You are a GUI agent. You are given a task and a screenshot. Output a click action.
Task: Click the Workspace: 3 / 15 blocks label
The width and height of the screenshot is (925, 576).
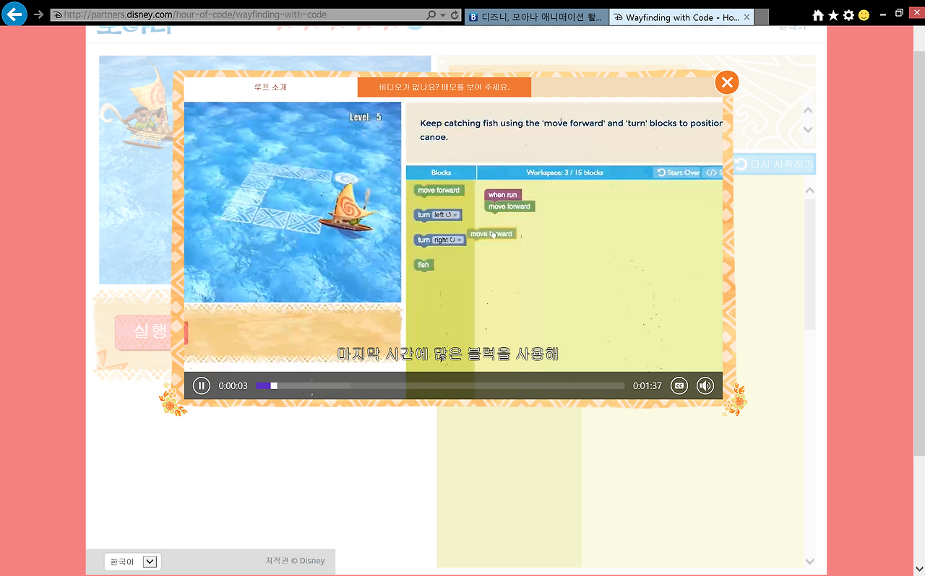point(564,173)
